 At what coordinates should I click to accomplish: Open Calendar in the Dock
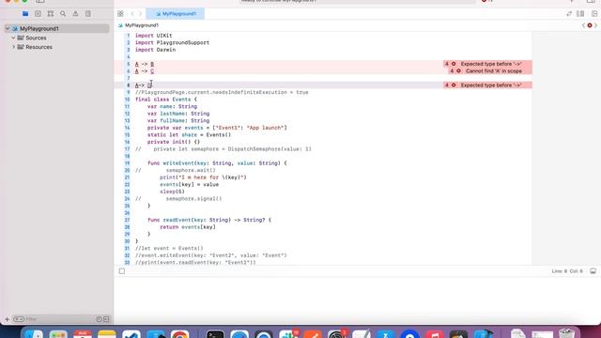tap(83, 333)
